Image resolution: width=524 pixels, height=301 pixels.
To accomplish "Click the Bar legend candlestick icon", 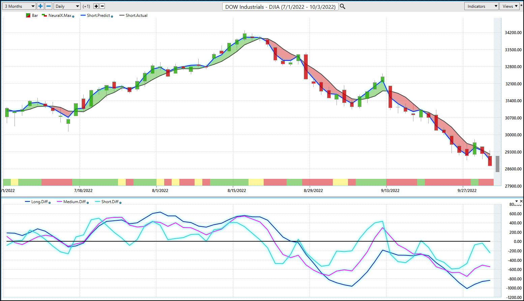I will click(28, 16).
